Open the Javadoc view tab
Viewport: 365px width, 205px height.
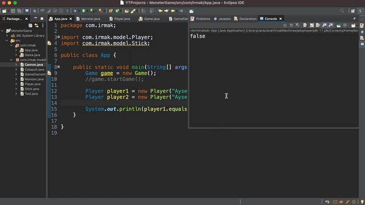click(x=222, y=19)
